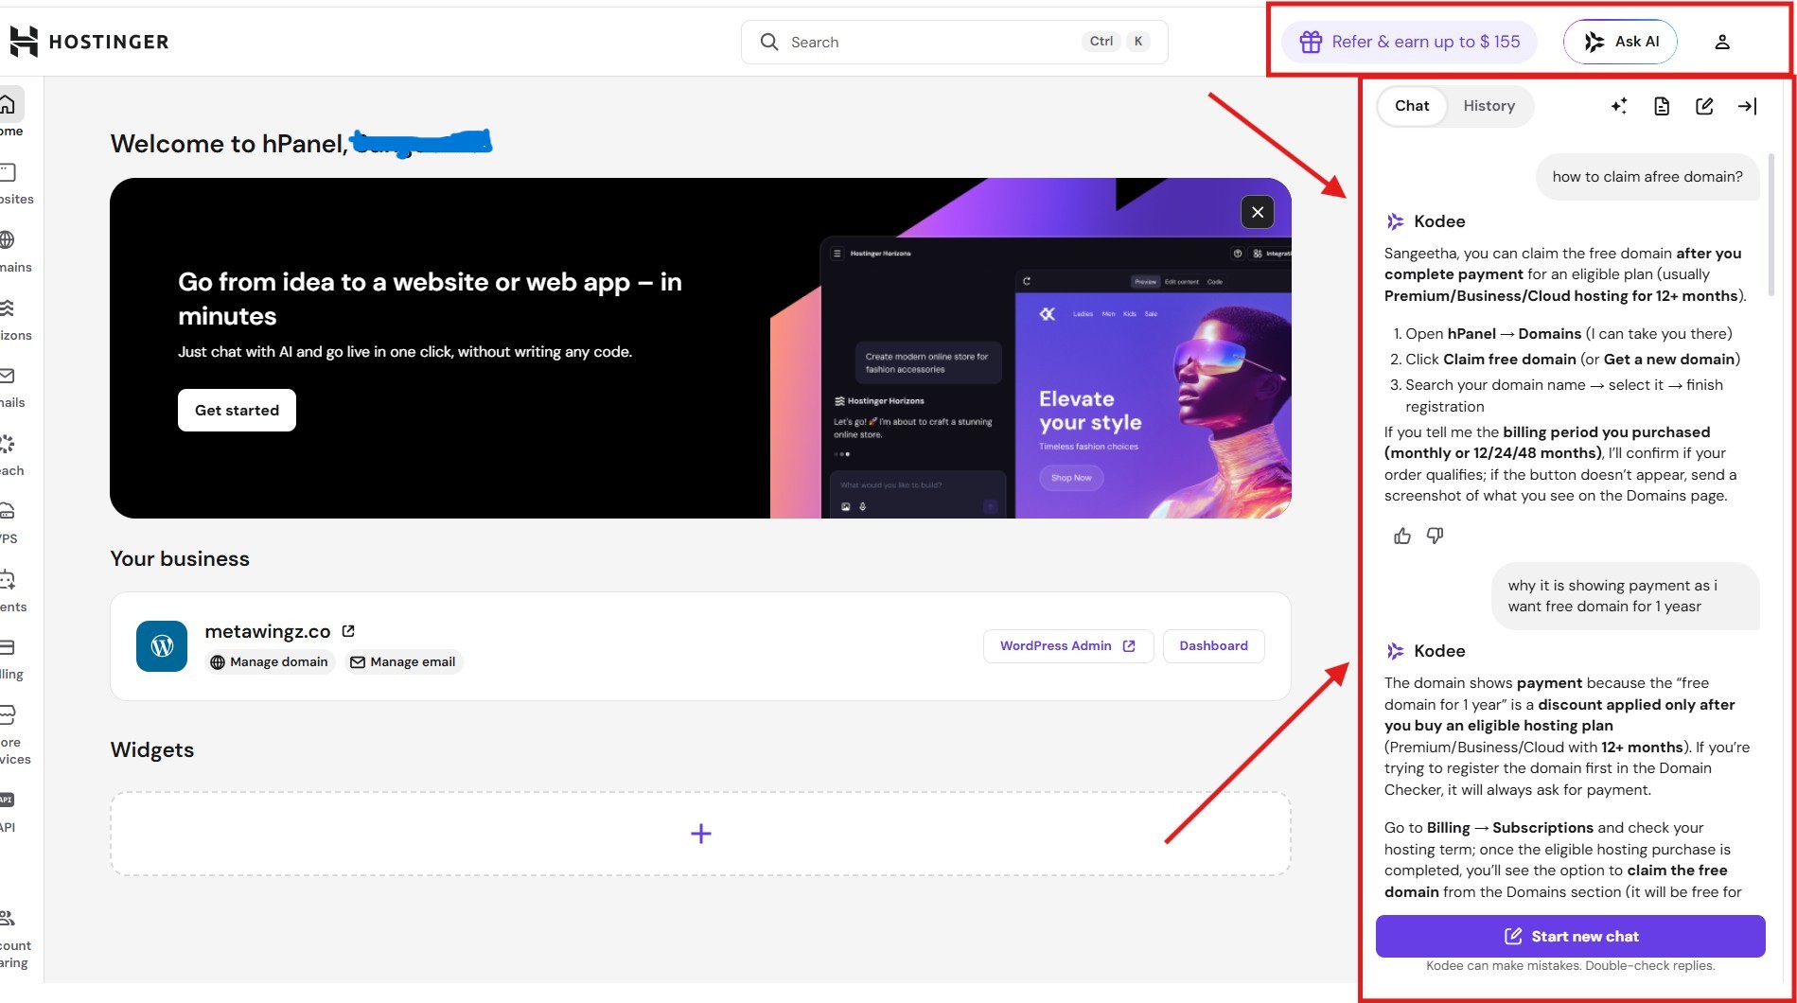The image size is (1797, 1003).
Task: Click 'how to claim afree domain?' message
Action: pos(1647,177)
